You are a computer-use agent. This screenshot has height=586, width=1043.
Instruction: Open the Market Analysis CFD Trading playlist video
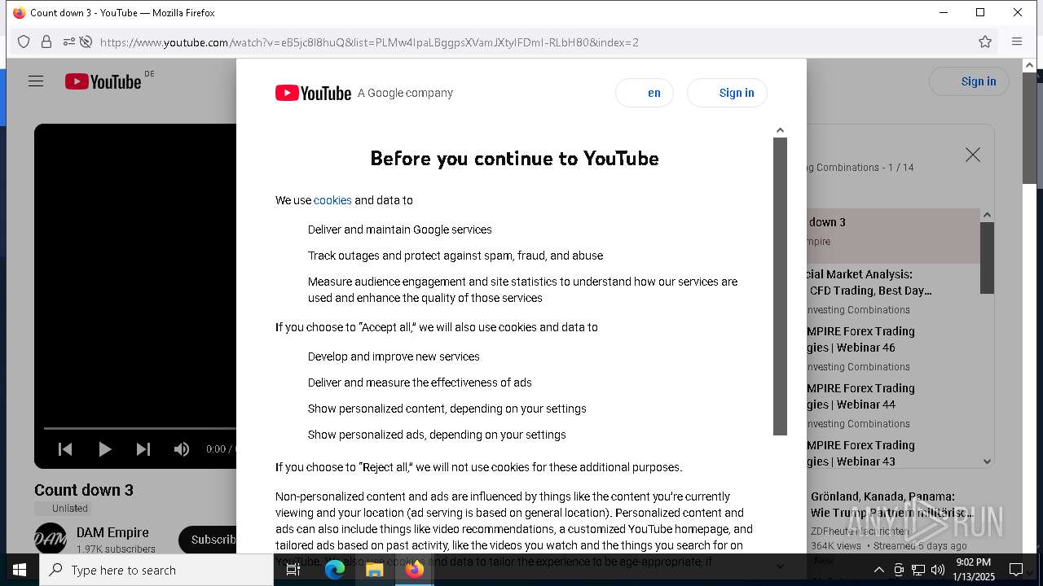pyautogui.click(x=893, y=292)
